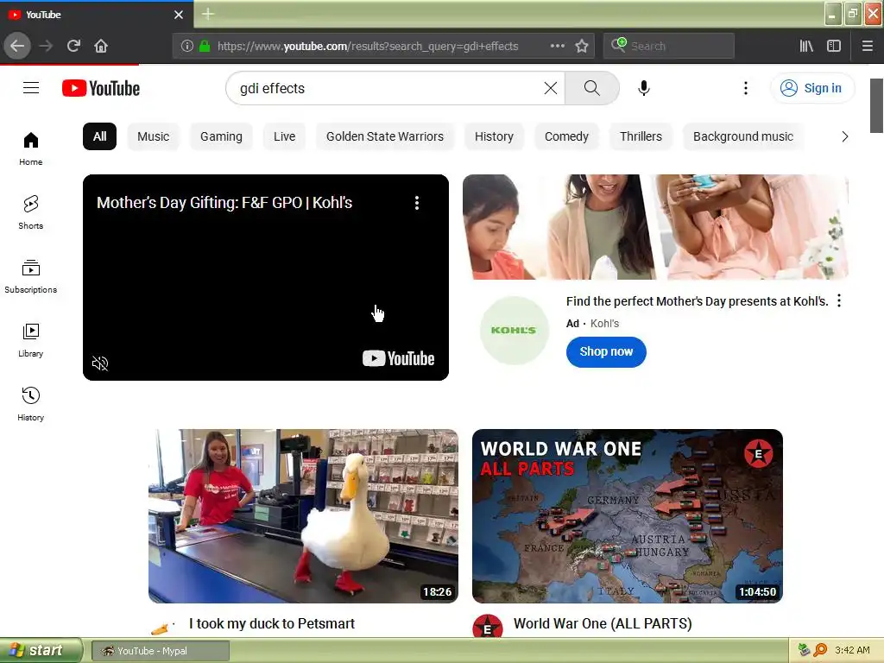Click the Kohl's banner image
The height and width of the screenshot is (663, 884).
(x=655, y=227)
